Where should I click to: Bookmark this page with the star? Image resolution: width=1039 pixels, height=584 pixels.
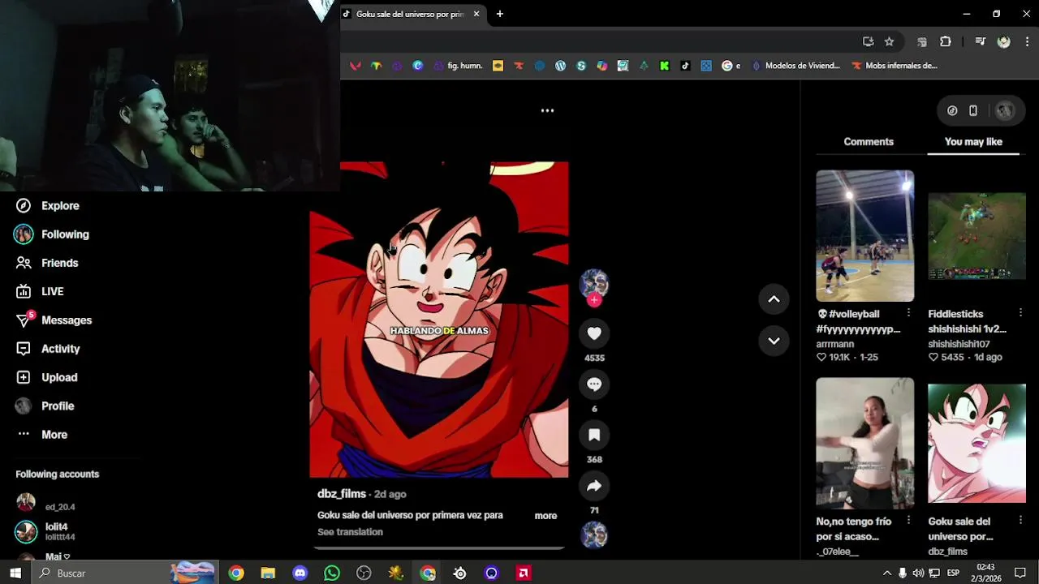pos(889,41)
